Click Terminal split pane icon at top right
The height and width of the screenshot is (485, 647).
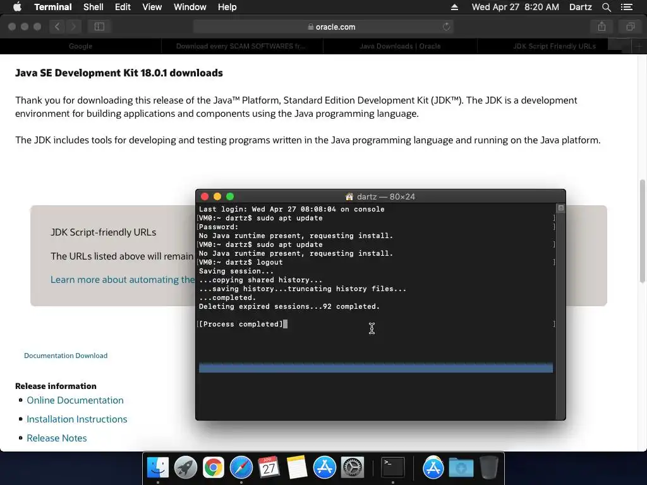[x=561, y=208]
